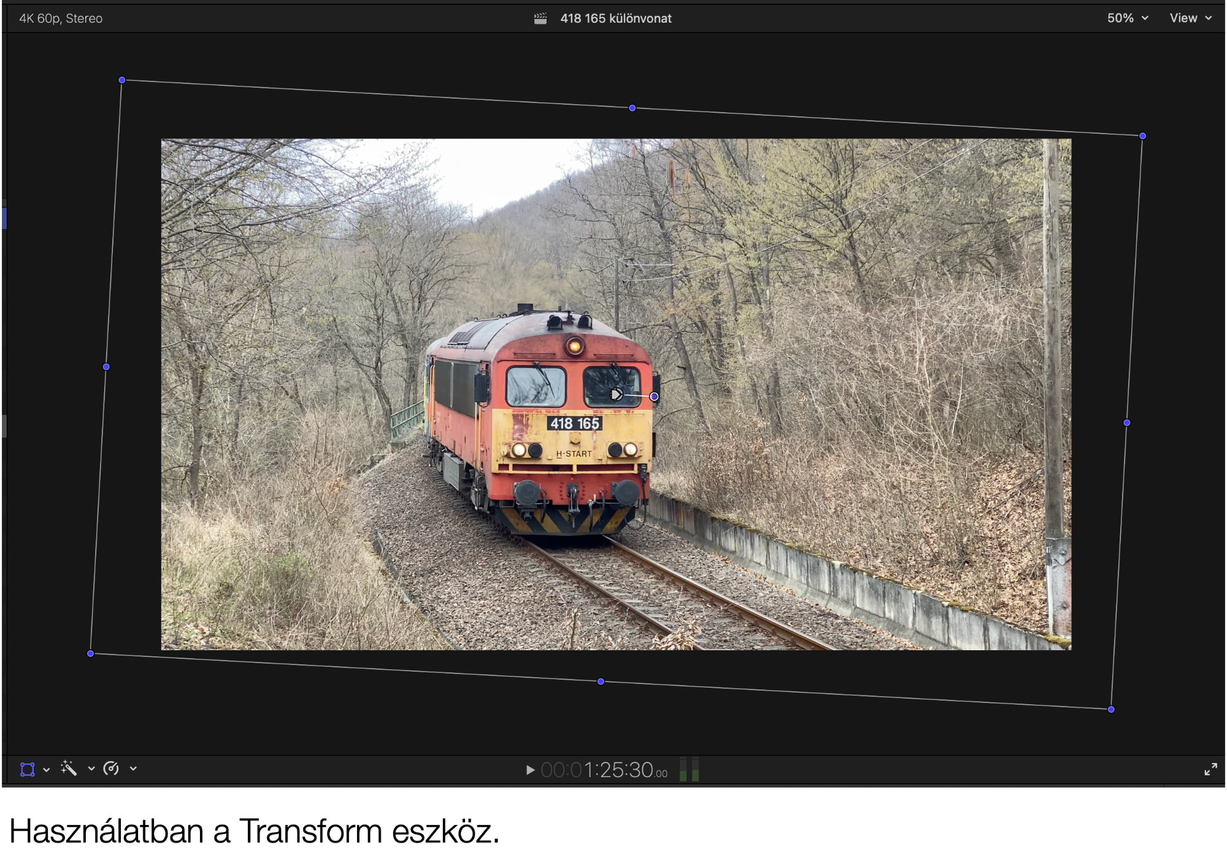Screen dimensions: 1227x858
Task: Click the bottom edge midpoint handle
Action: coord(601,681)
